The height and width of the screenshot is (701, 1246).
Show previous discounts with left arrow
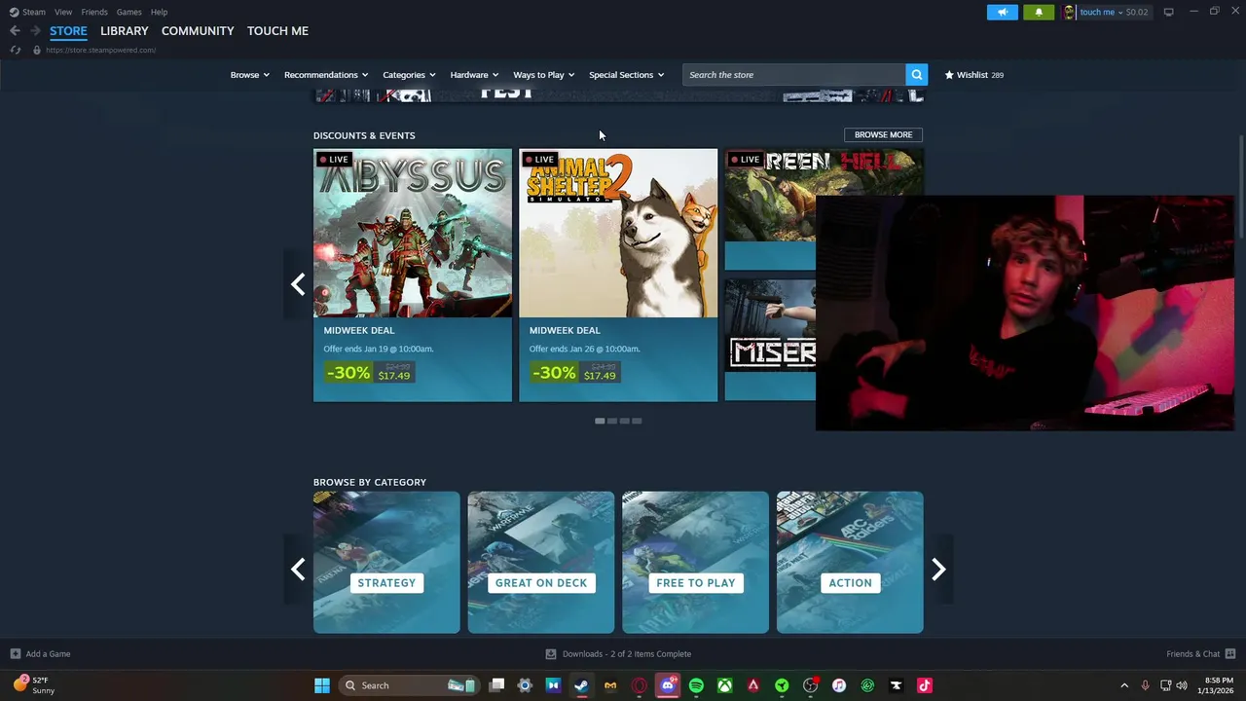coord(298,284)
